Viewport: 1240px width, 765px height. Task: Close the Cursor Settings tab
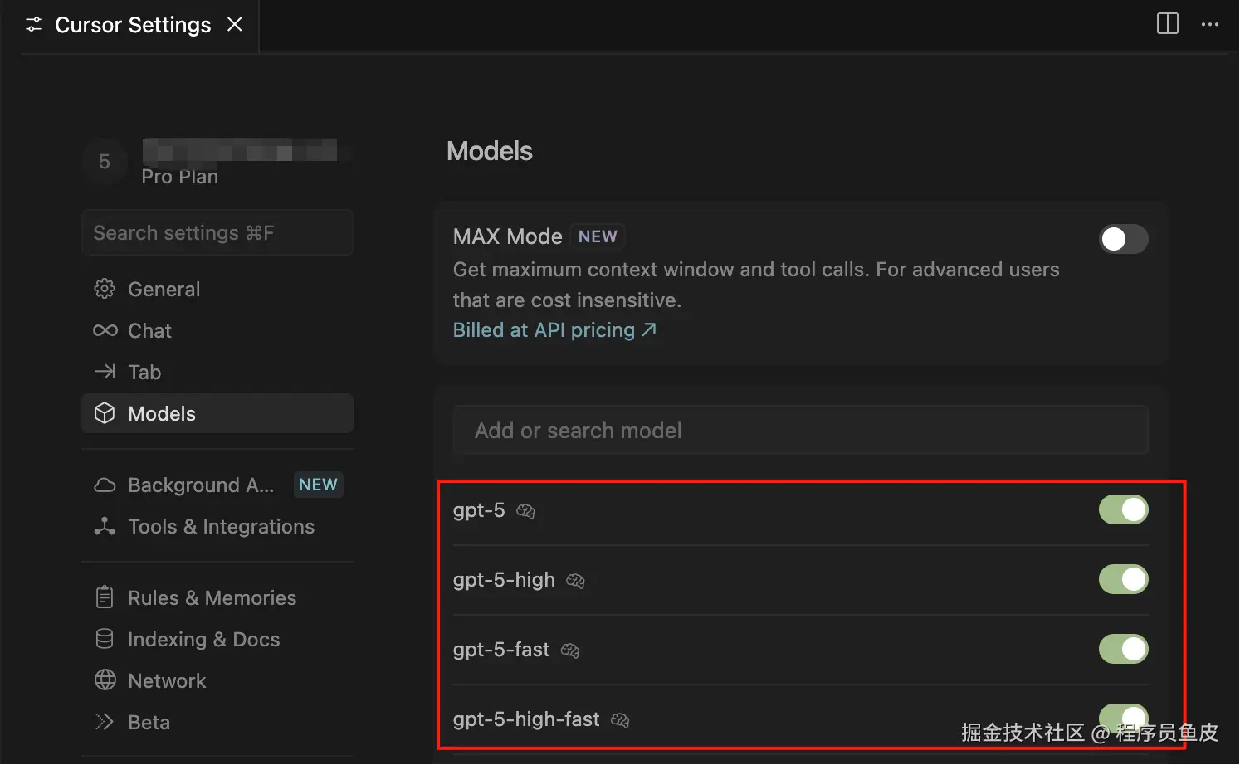tap(235, 24)
